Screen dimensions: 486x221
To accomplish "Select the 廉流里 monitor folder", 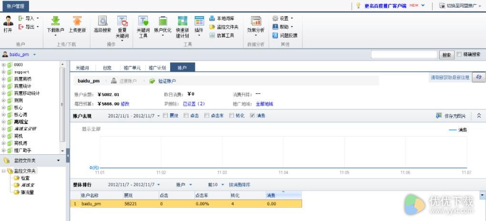I will point(27,192).
